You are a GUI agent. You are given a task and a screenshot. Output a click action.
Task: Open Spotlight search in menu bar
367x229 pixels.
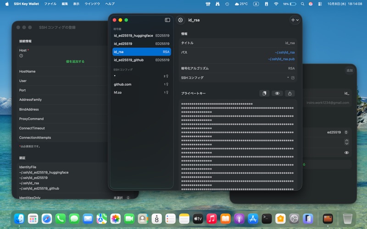coord(302,4)
